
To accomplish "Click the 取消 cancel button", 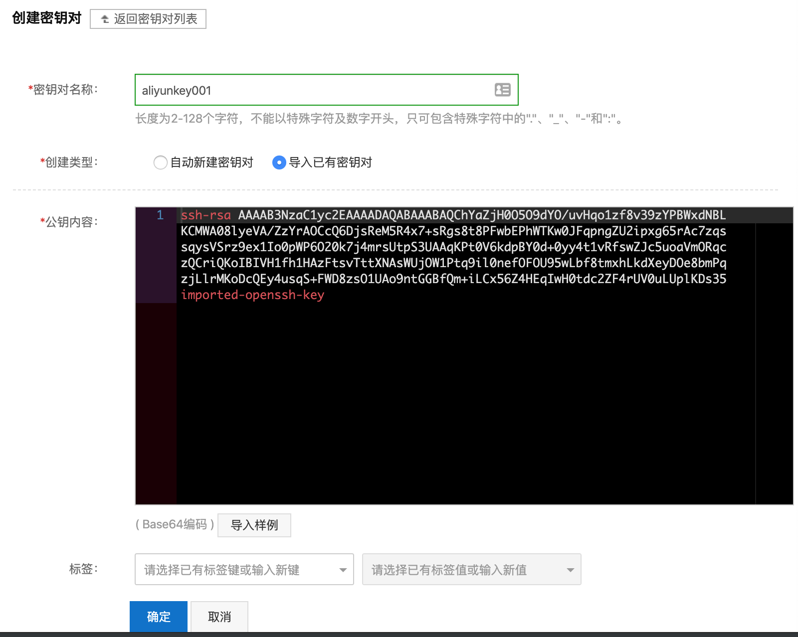I will point(219,617).
